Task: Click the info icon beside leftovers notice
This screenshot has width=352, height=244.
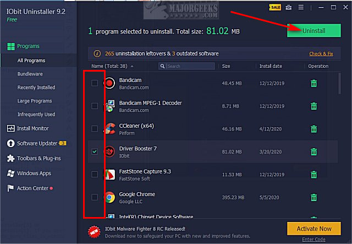Action: 97,53
